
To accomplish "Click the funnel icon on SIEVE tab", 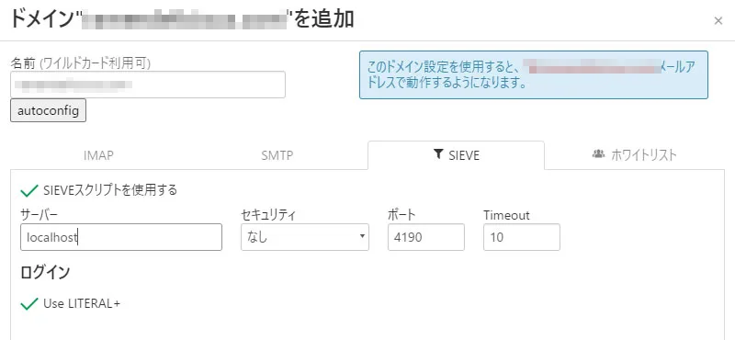I will [438, 154].
